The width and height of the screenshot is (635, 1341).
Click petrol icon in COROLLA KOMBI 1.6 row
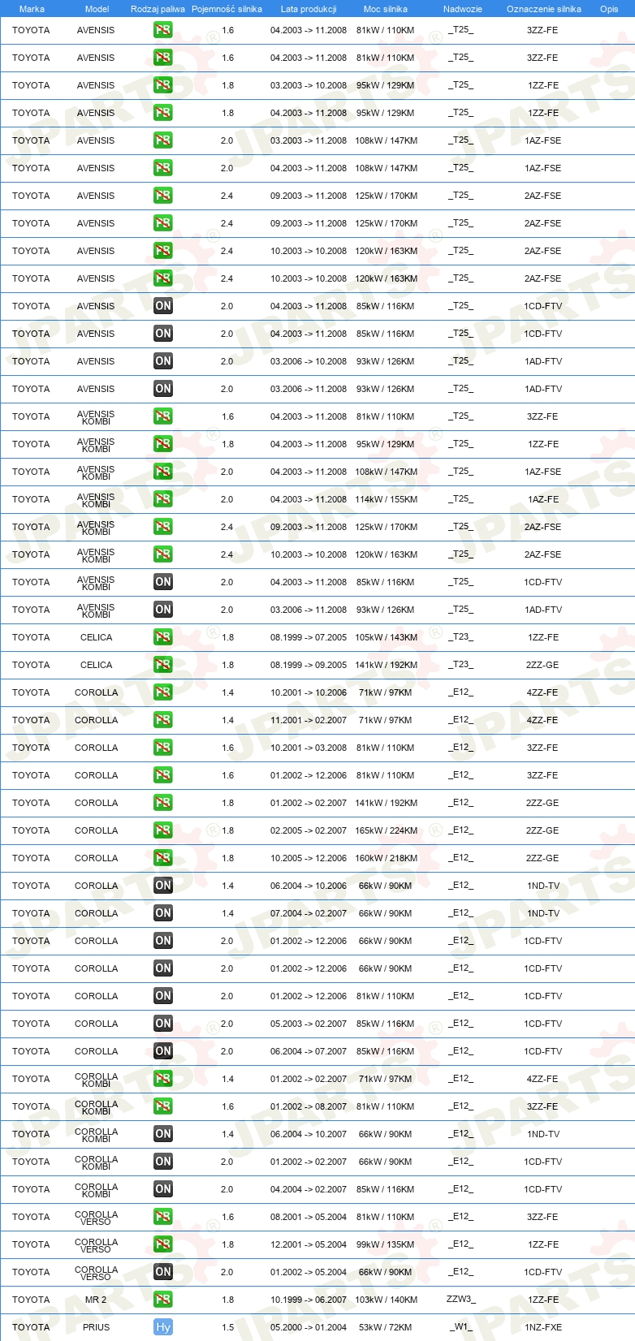tap(163, 1106)
